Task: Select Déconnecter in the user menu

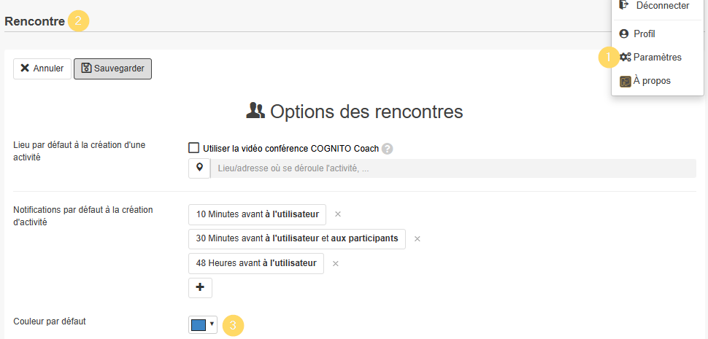Action: pos(662,6)
